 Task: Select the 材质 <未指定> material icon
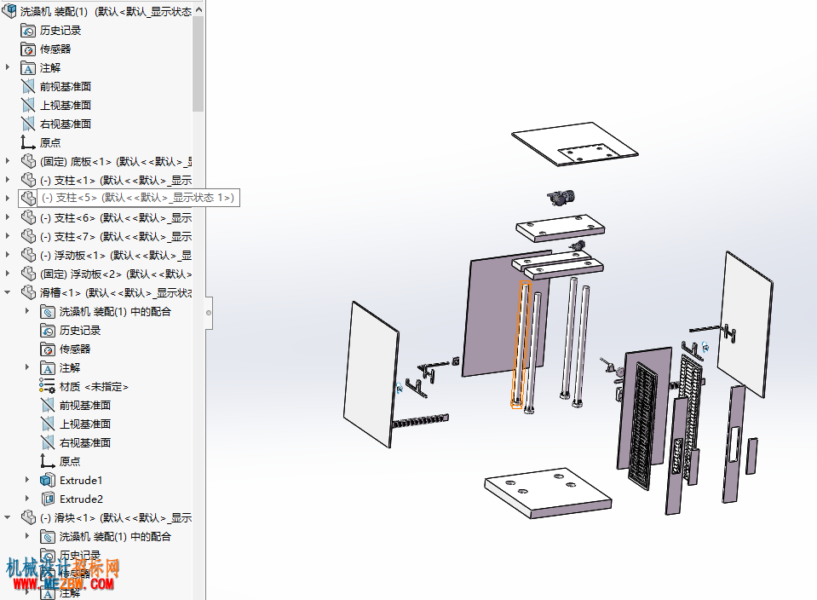click(x=48, y=386)
